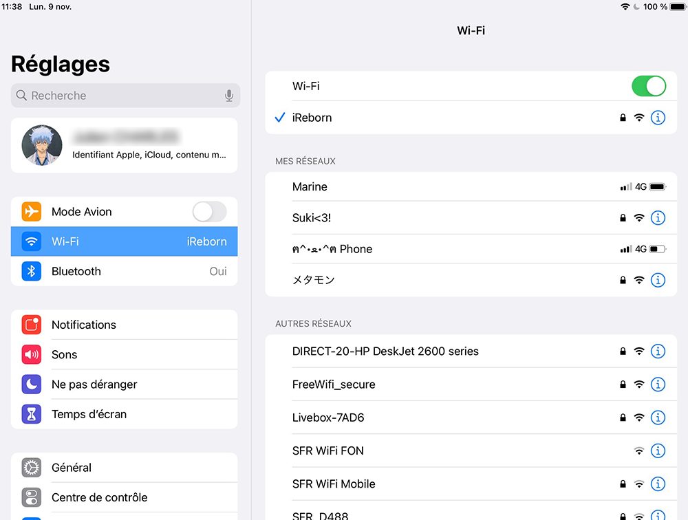Show info for SFR WiFi Mobile
Viewport: 688px width, 520px height.
(658, 484)
